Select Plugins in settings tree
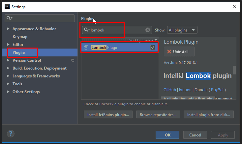Screen dimensions: 242x144 click(x=19, y=52)
